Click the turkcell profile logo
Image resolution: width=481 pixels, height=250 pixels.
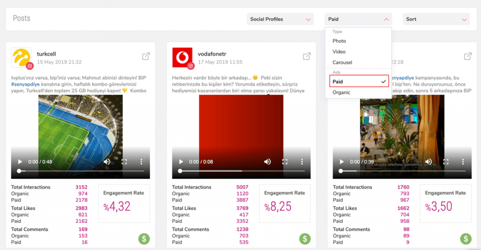click(21, 58)
